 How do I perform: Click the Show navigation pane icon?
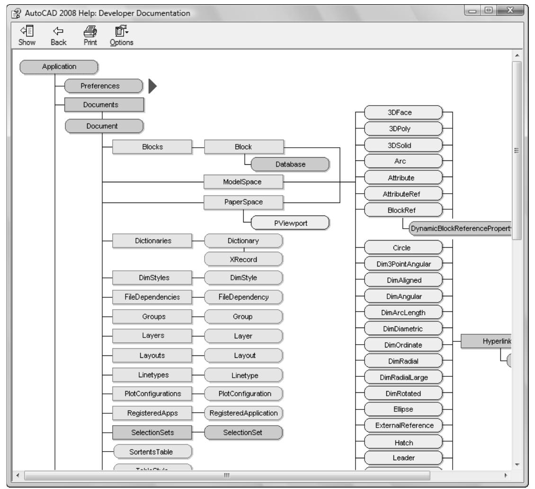click(x=27, y=31)
